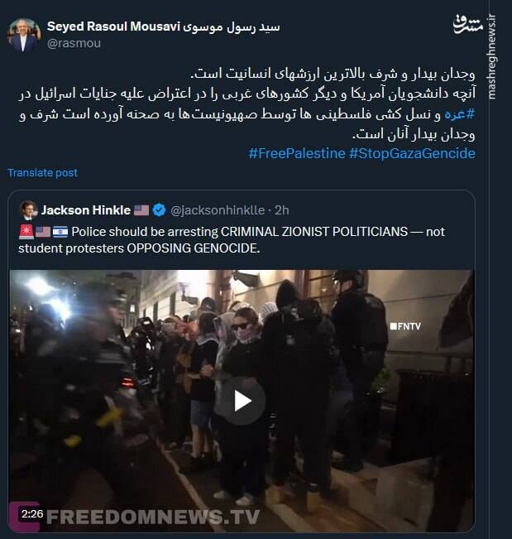Image resolution: width=512 pixels, height=539 pixels.
Task: Click the blue verified badge
Action: (159, 210)
